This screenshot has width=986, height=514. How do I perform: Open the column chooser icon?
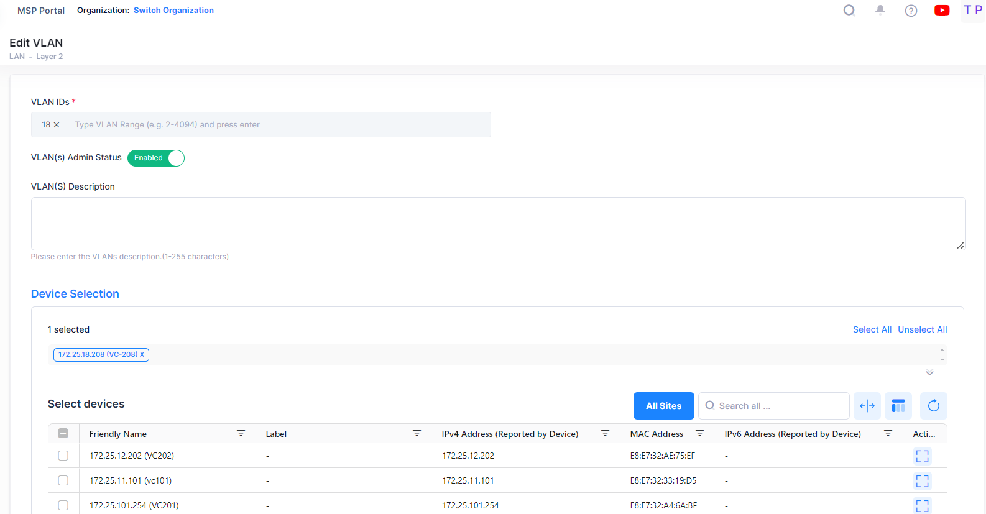tap(898, 406)
